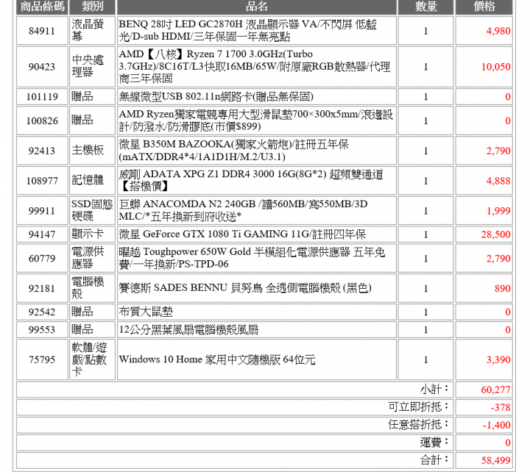Screen dimensions: 530x474
Task: Select the SSD固態硬碟 category cell
Action: [92, 210]
